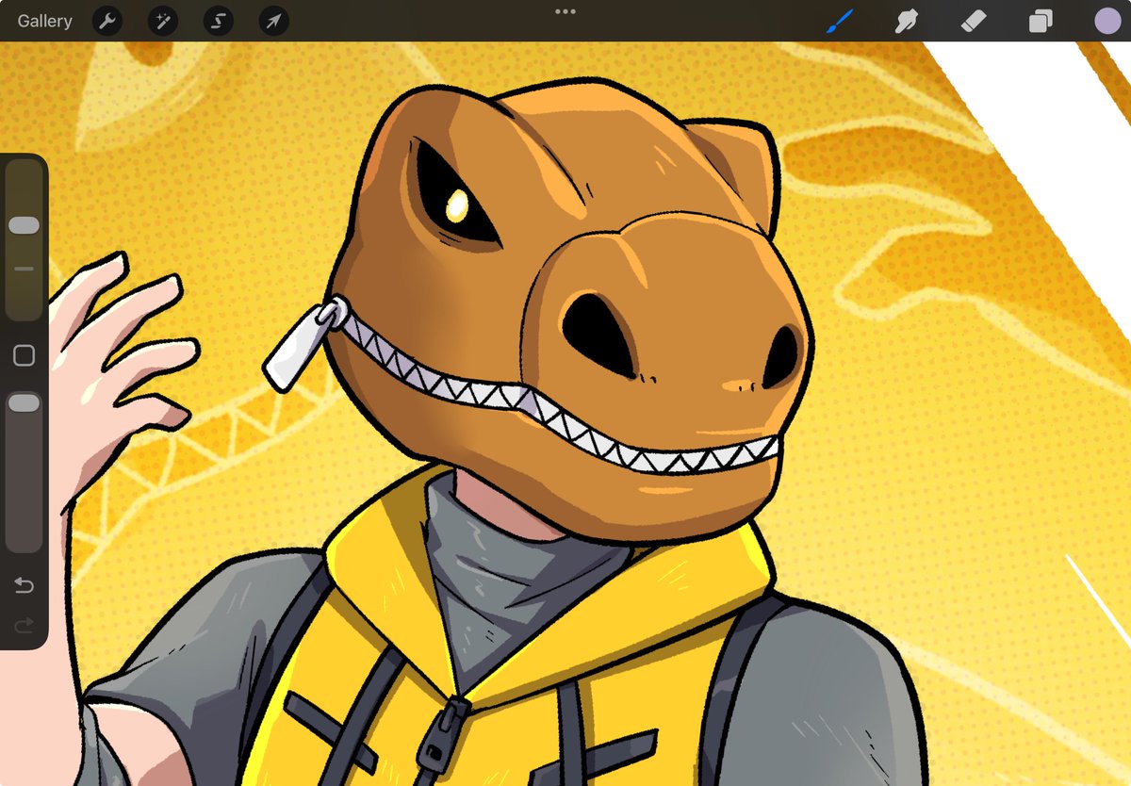Viewport: 1131px width, 786px height.
Task: Activate the Transform arrow tool
Action: coord(272,21)
